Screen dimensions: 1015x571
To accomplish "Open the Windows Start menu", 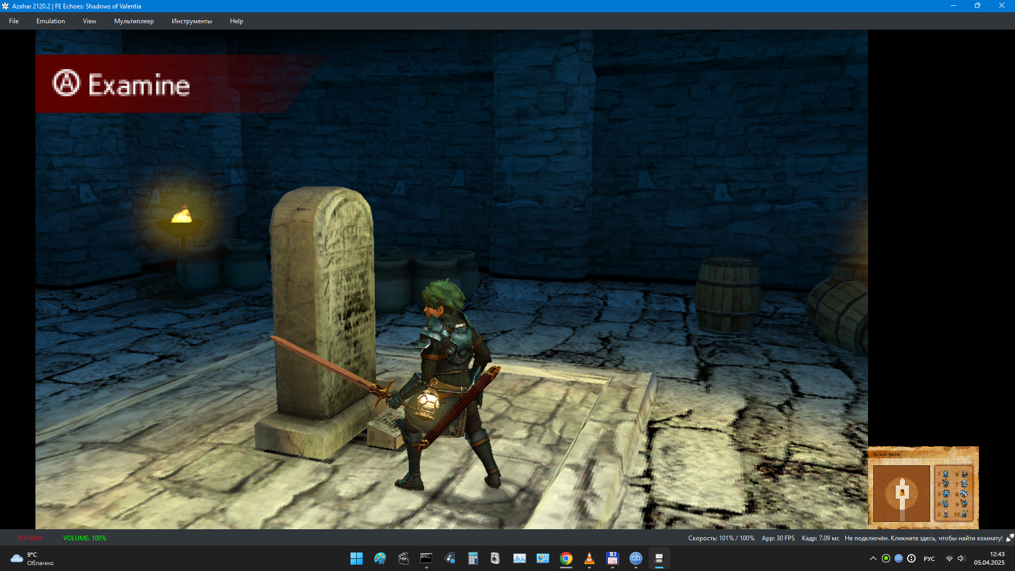I will click(x=356, y=558).
